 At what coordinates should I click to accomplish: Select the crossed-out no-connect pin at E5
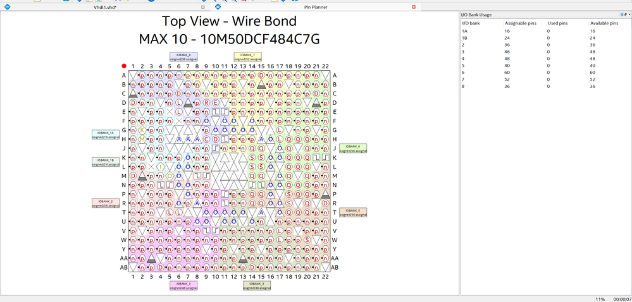pos(170,112)
